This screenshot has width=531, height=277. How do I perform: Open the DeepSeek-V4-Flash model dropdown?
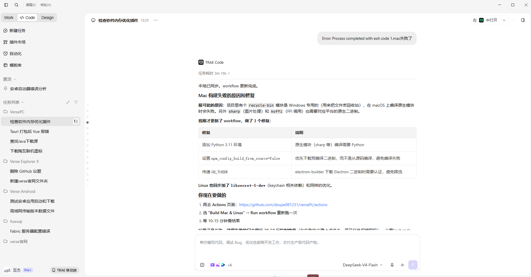click(363, 265)
